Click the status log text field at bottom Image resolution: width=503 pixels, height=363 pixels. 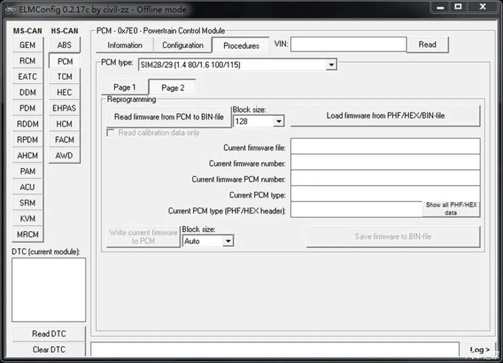pos(275,349)
